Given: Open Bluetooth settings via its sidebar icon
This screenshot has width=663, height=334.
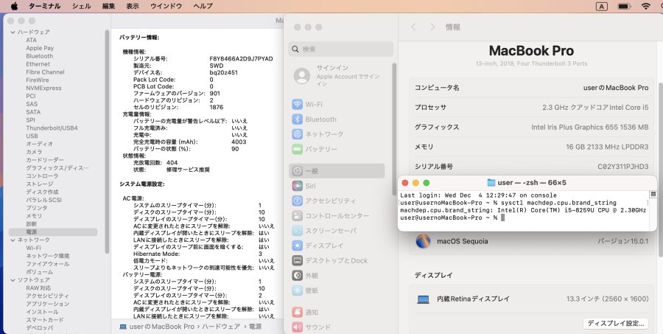Looking at the screenshot, I should [298, 119].
